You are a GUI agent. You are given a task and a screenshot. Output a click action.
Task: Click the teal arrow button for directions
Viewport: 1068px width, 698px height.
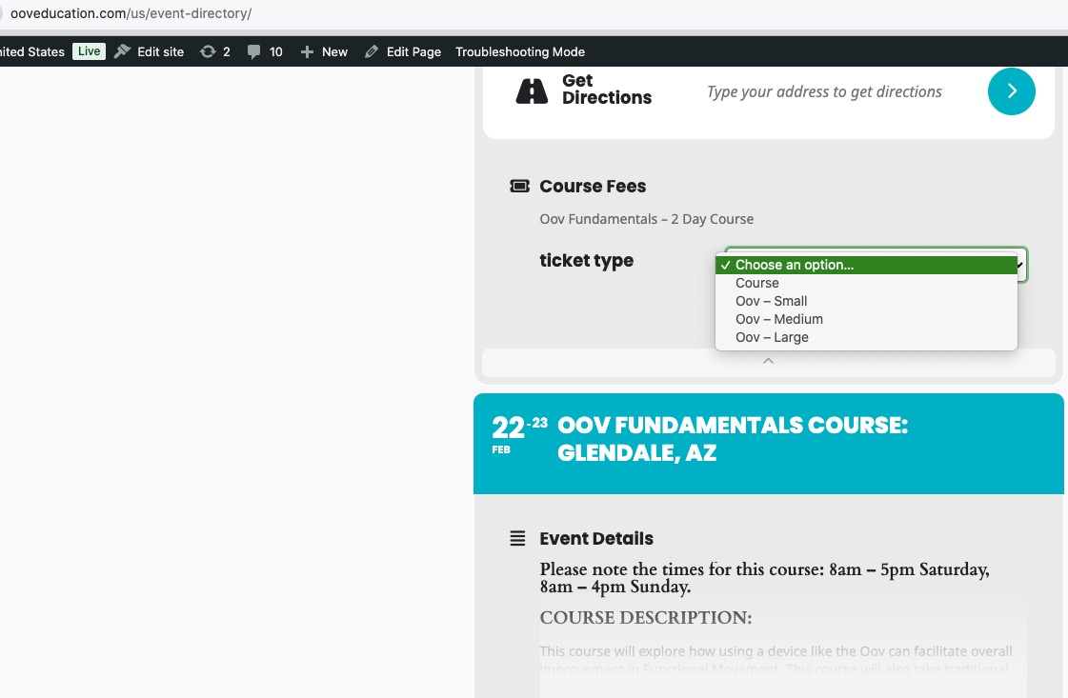pyautogui.click(x=1012, y=91)
